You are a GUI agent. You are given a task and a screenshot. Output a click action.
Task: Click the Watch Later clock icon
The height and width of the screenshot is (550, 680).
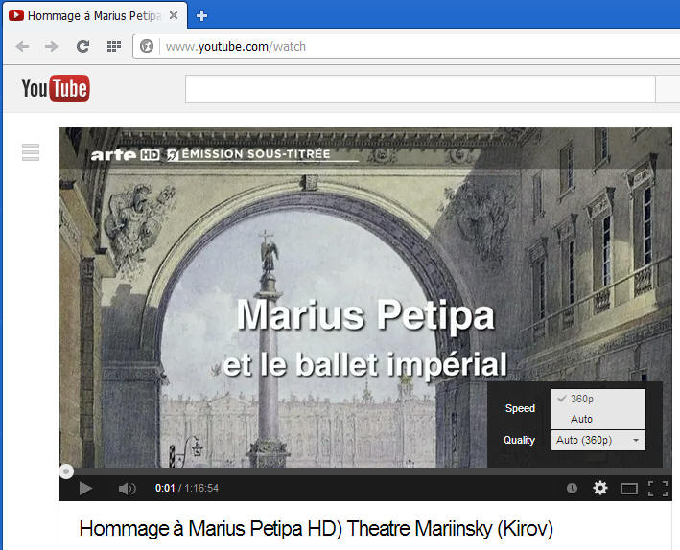(x=572, y=489)
